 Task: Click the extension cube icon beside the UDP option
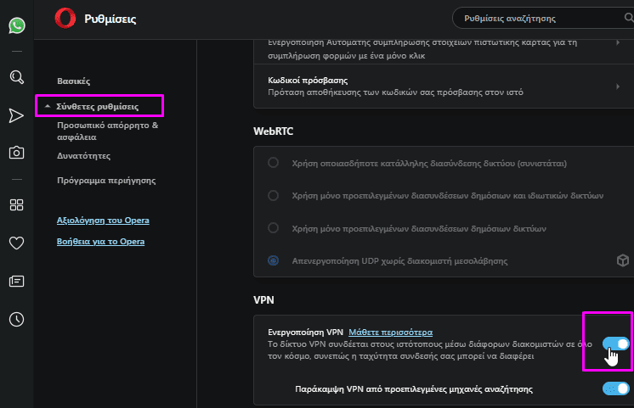click(x=623, y=260)
